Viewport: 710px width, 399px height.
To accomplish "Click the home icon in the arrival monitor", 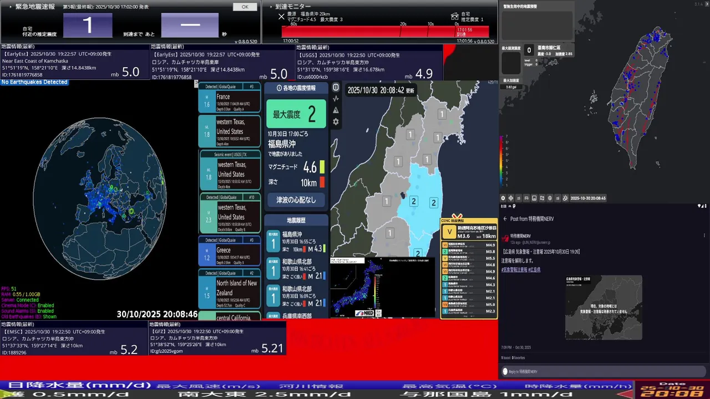I will click(455, 16).
